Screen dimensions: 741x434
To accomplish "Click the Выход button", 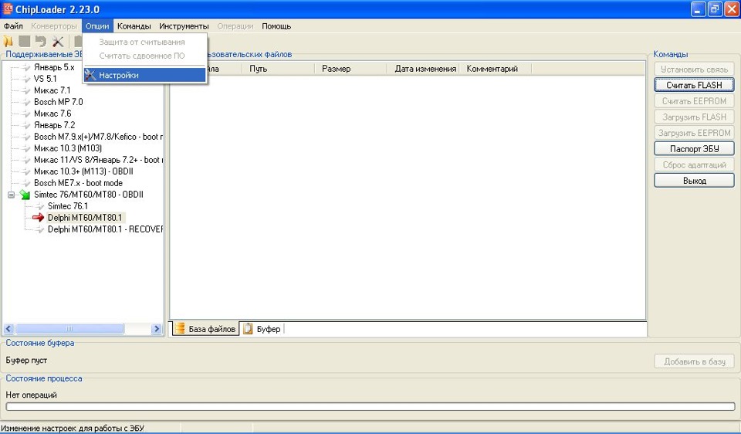I will tap(694, 181).
